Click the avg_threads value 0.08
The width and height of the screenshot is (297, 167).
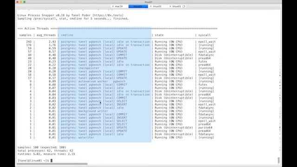[52, 84]
